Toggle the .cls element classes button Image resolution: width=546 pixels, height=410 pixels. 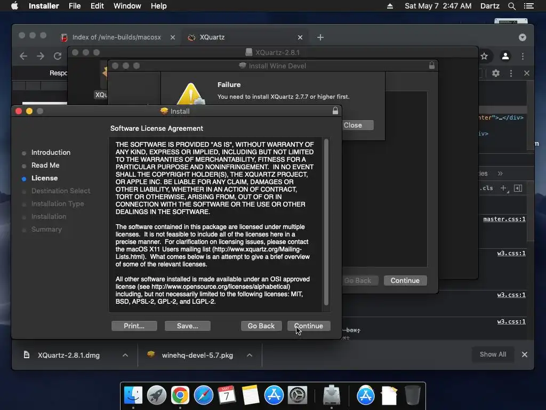[x=487, y=188]
